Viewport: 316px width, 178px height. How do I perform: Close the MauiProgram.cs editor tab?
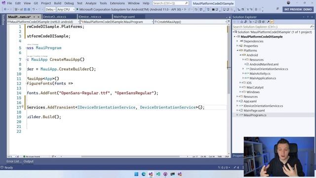[39, 17]
